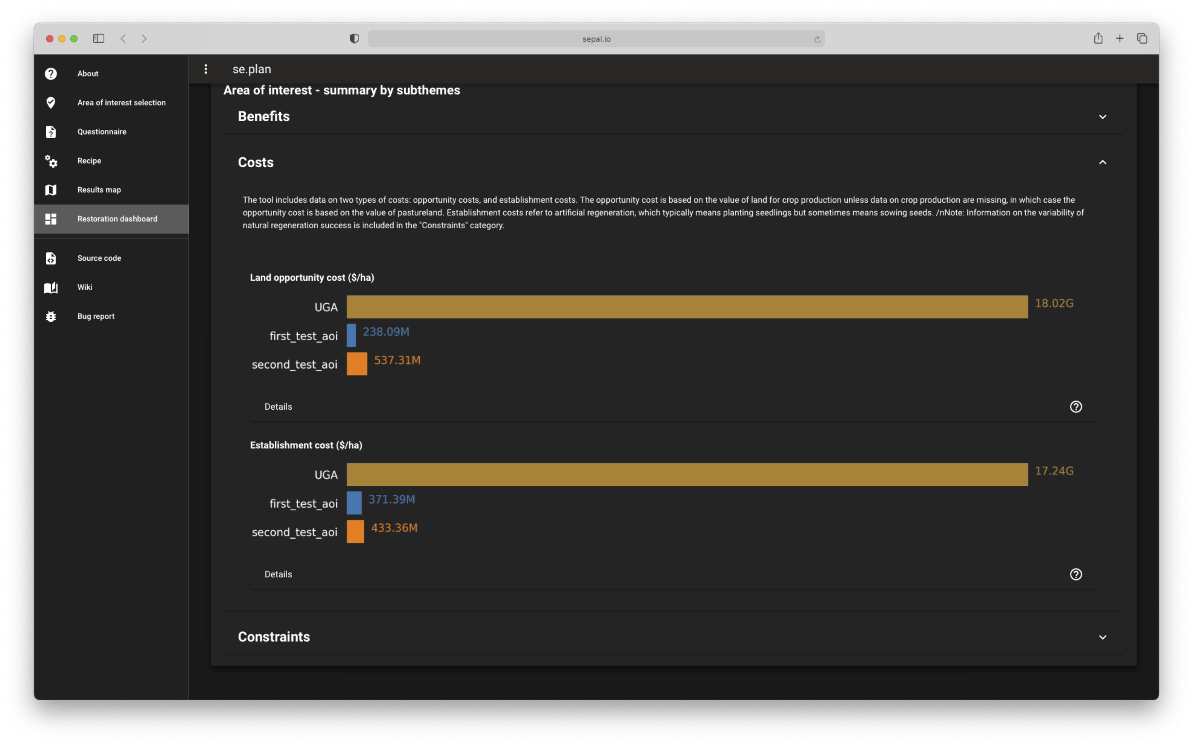Collapse the Costs section chevron

click(1102, 162)
